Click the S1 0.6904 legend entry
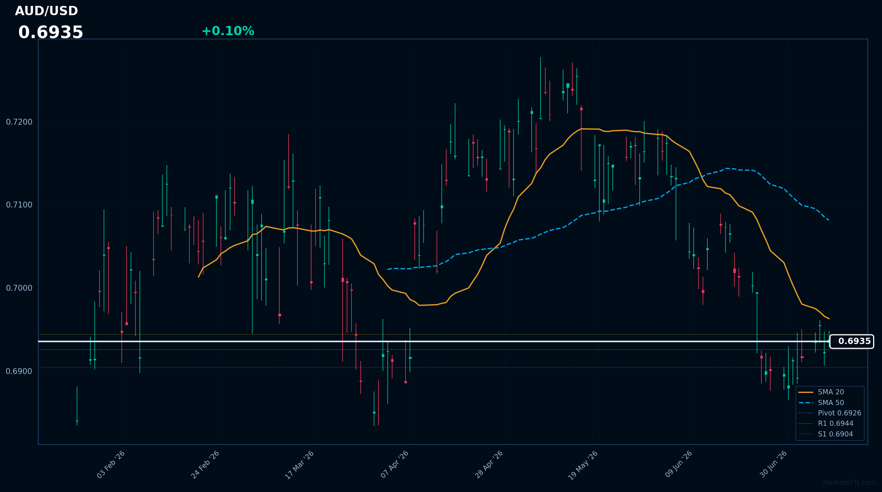Viewport: 882px width, 492px height. pyautogui.click(x=825, y=434)
